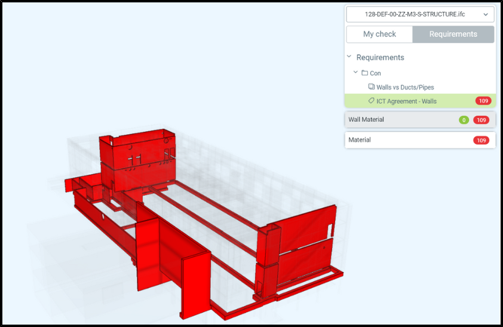
Task: Click the Con folder label
Action: 375,73
